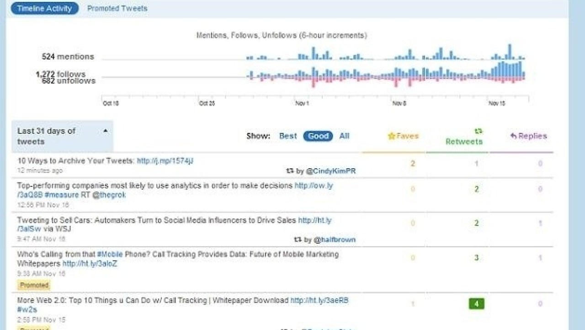585x330 pixels.
Task: Select the Good tweets filter
Action: pos(318,136)
